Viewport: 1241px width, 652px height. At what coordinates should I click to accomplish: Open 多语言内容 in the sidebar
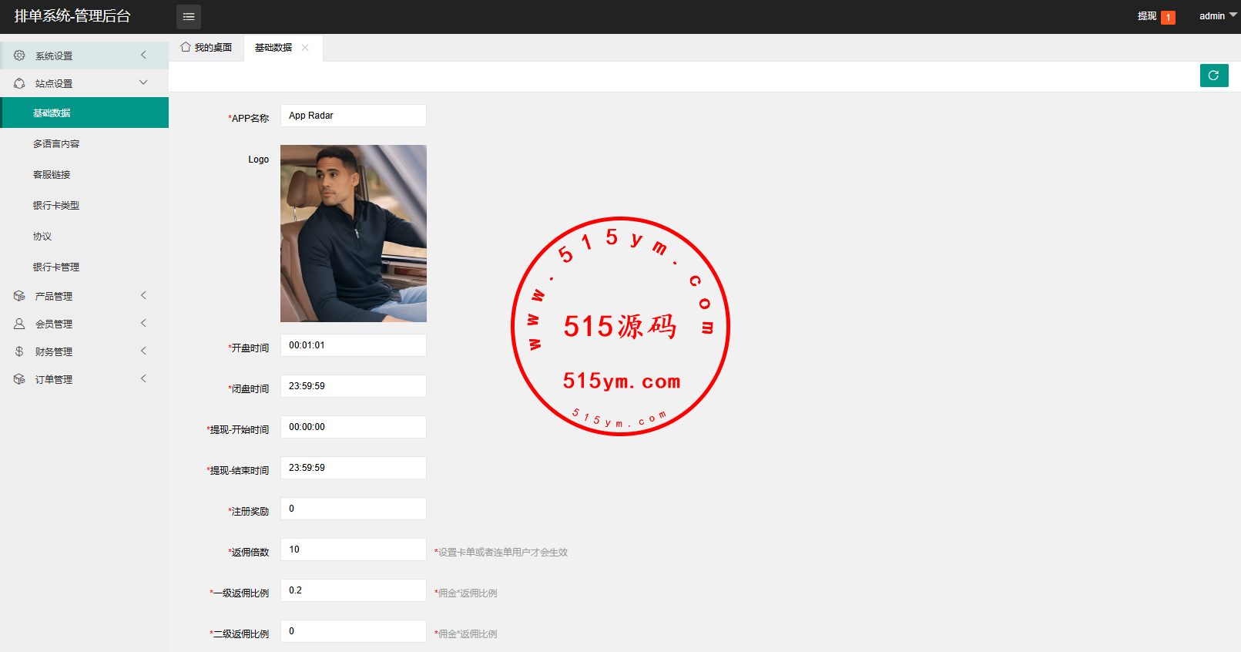[85, 143]
